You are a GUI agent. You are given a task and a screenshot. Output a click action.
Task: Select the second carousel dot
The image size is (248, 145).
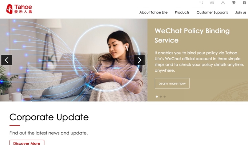(x=161, y=96)
